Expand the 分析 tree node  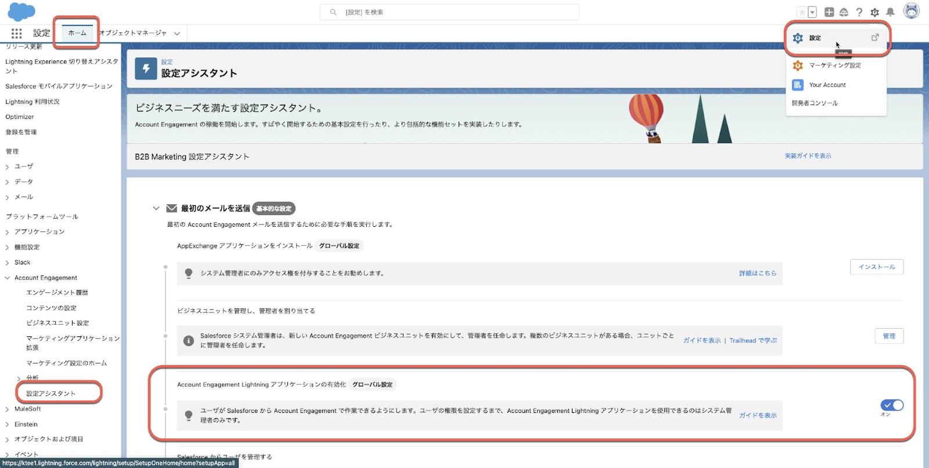pyautogui.click(x=19, y=379)
